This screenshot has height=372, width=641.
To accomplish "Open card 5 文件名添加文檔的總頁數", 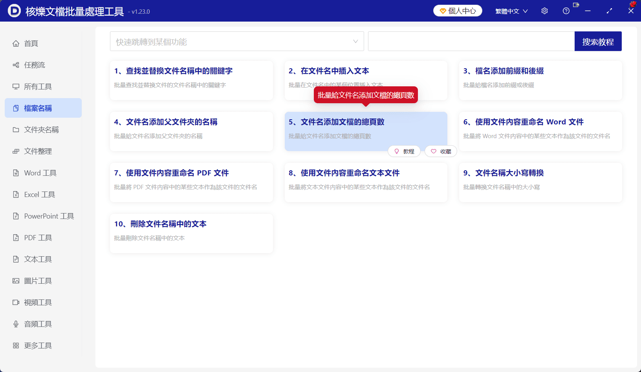I will (x=366, y=131).
